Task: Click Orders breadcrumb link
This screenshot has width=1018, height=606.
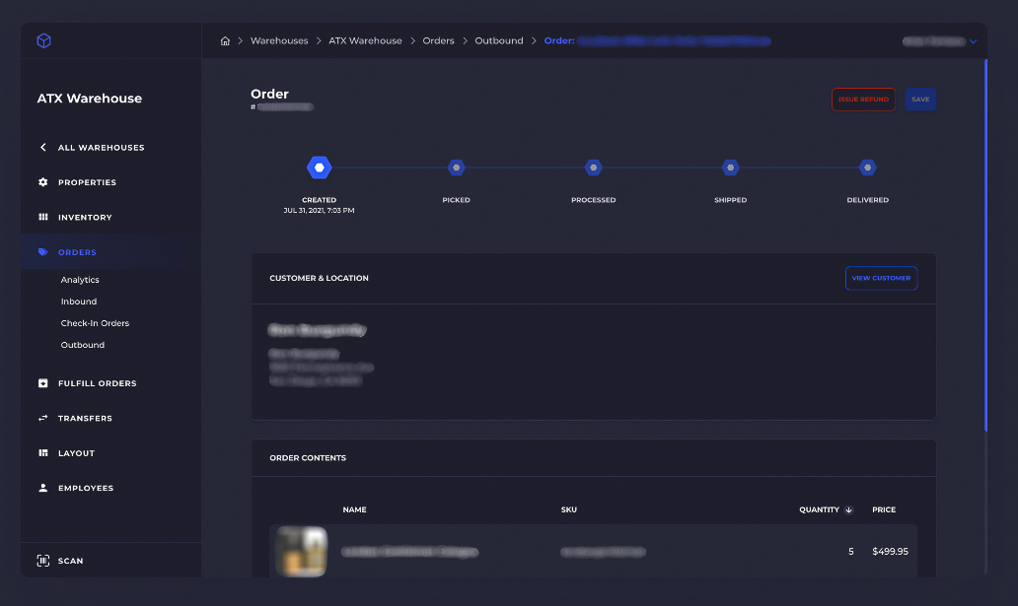Action: coord(438,40)
